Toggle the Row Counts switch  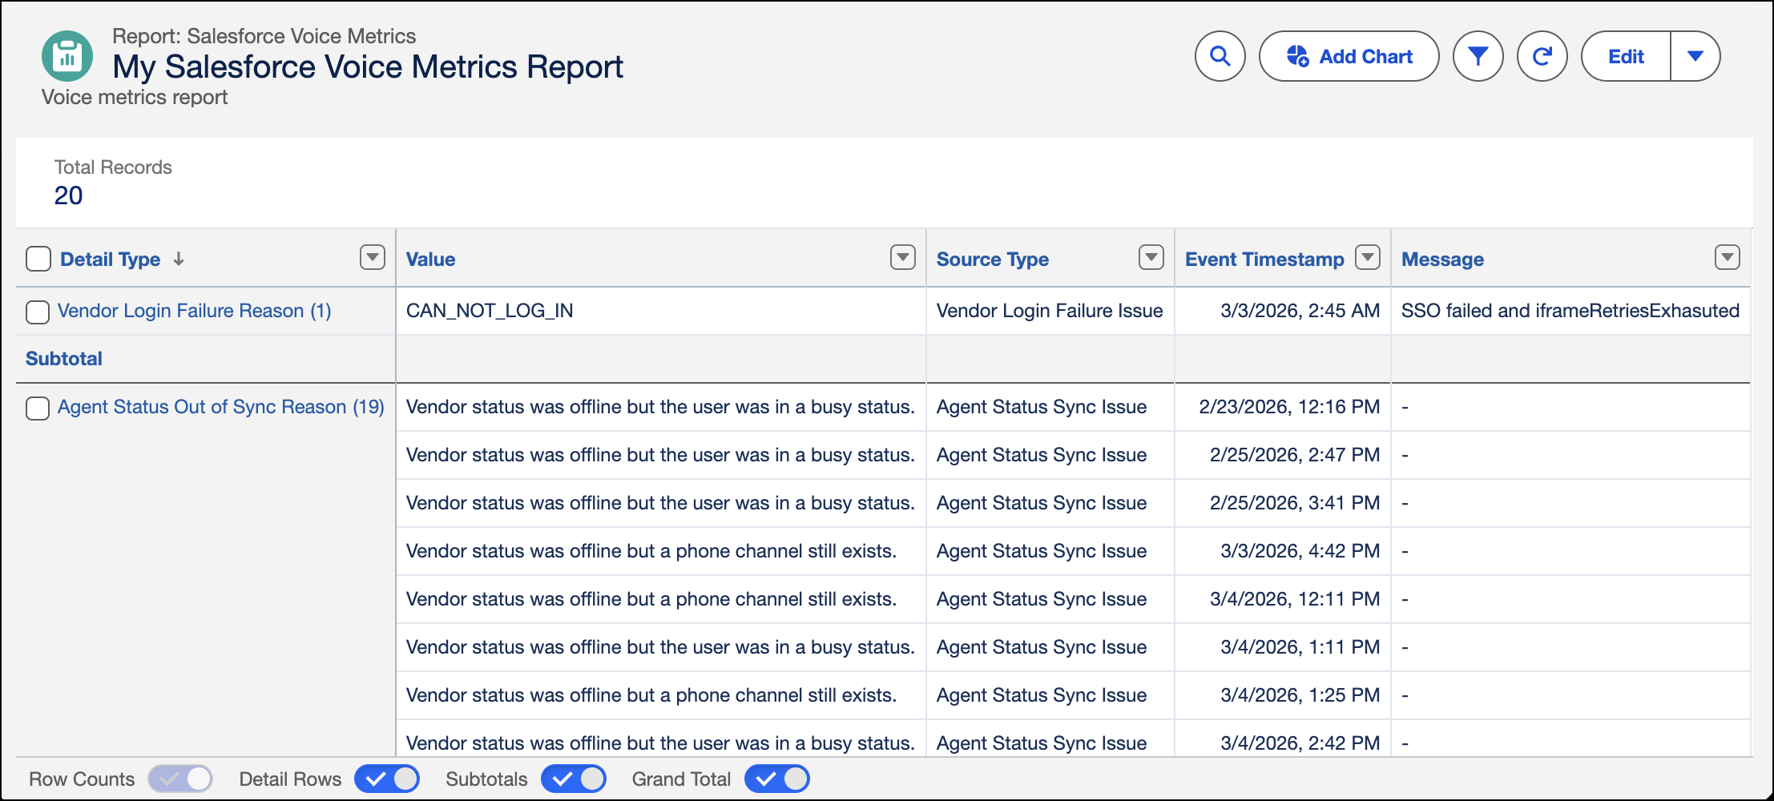point(180,779)
